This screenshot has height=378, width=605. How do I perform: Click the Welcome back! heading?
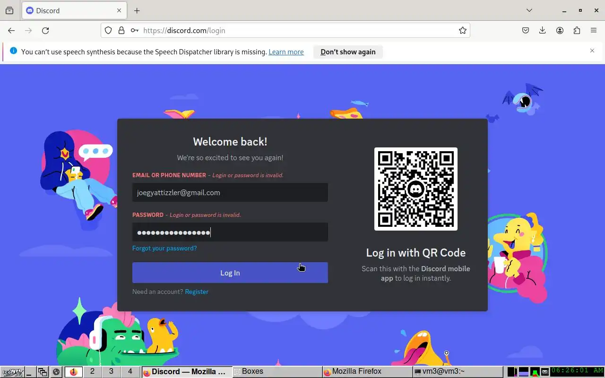click(x=230, y=142)
